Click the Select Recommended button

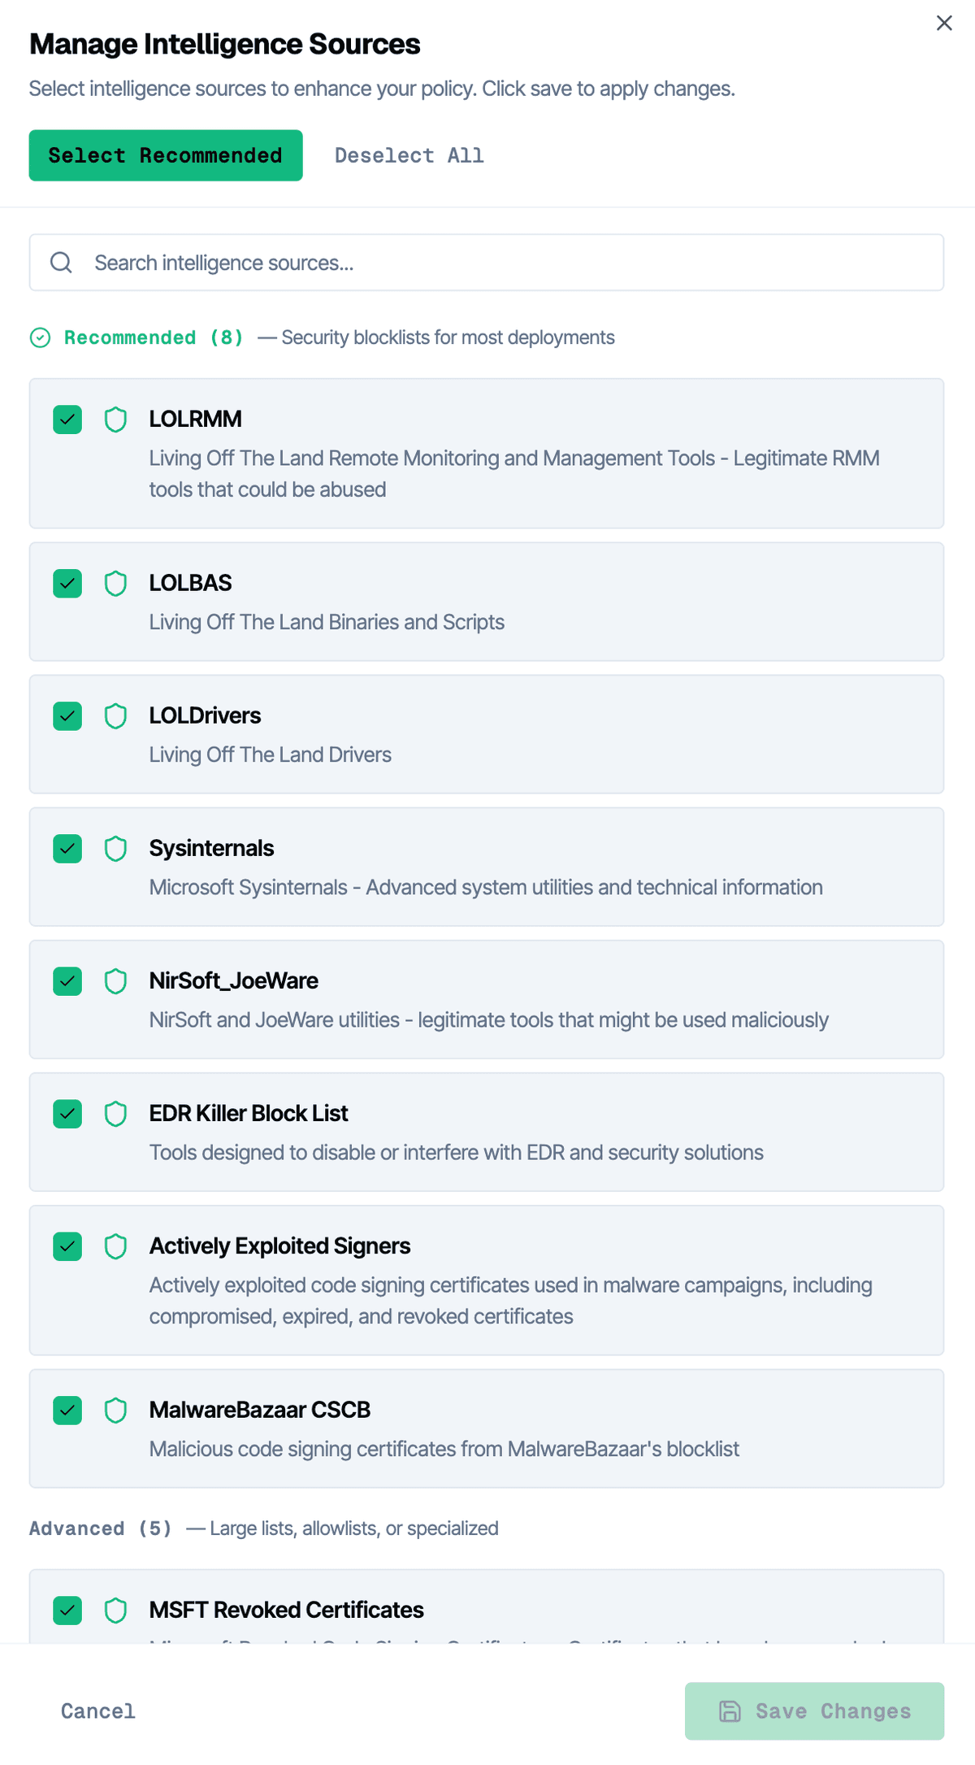[165, 155]
